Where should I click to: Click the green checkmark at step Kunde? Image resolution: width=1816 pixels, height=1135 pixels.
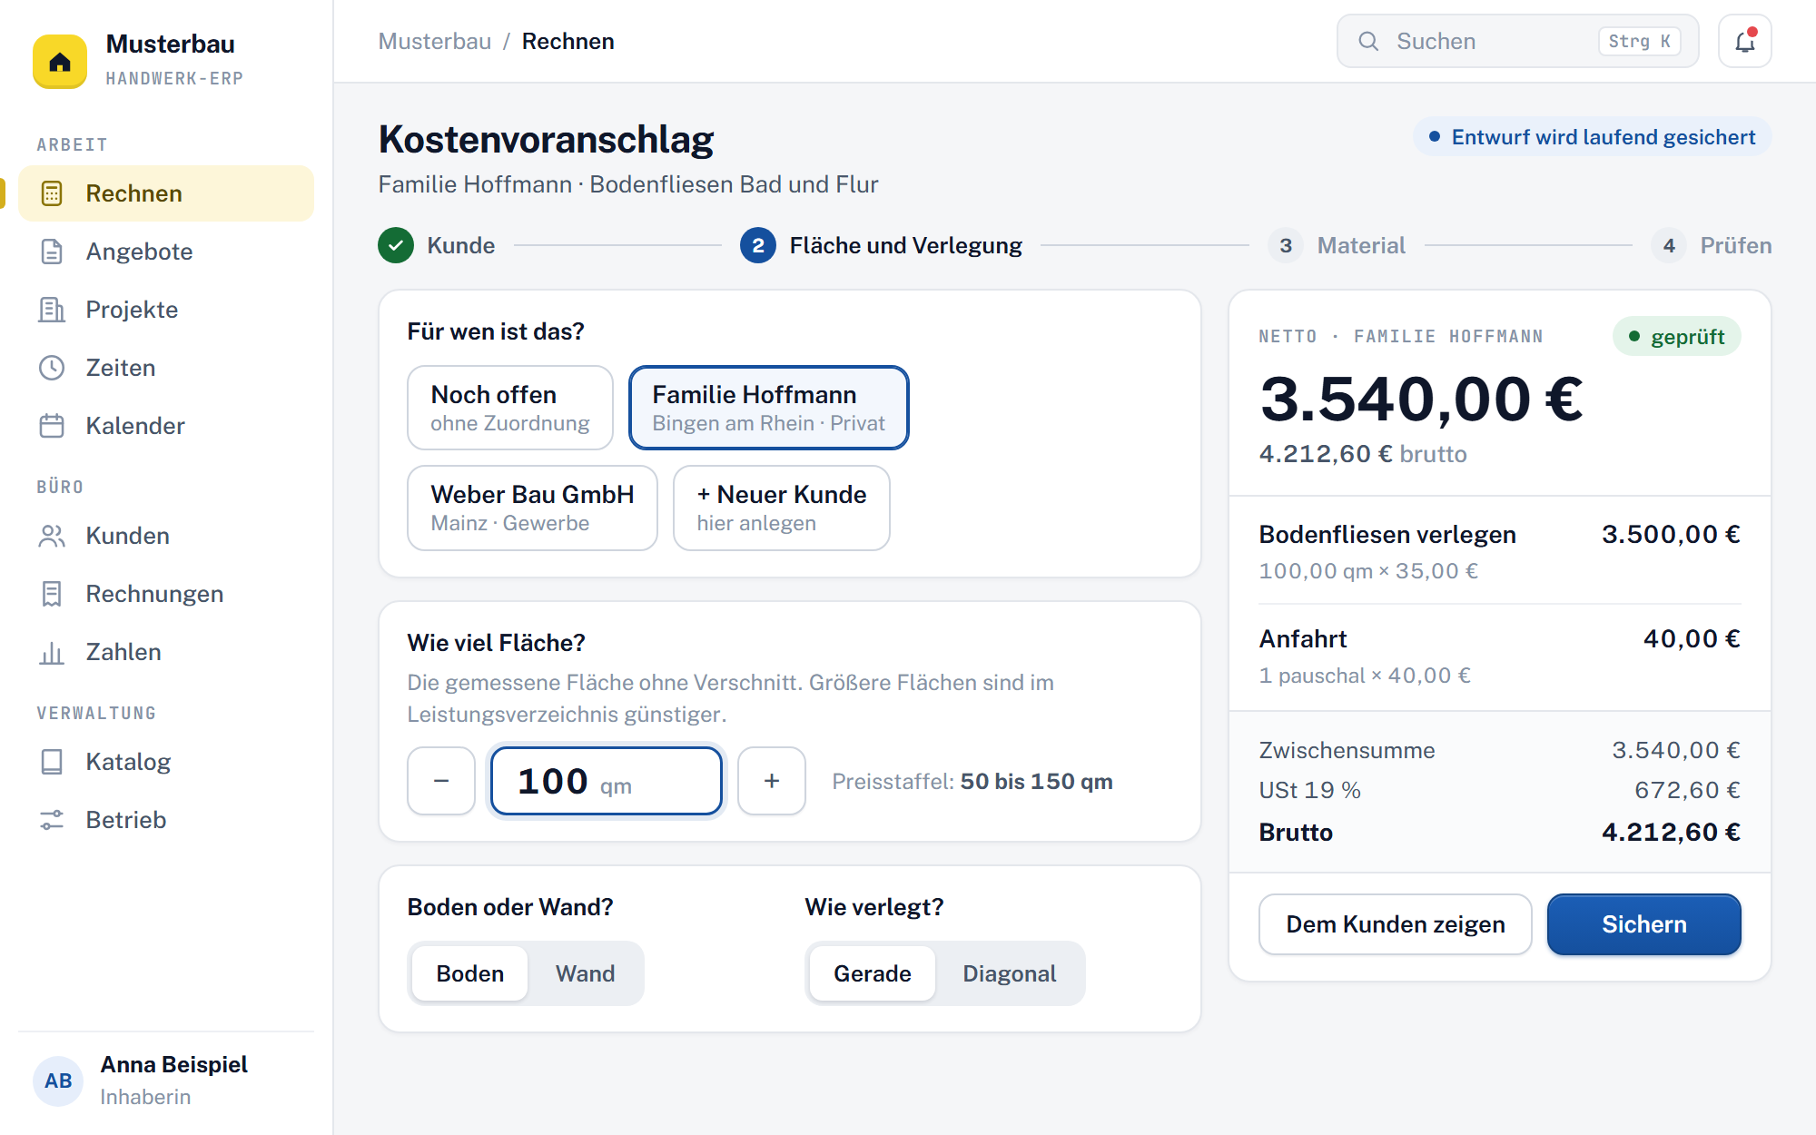[396, 245]
